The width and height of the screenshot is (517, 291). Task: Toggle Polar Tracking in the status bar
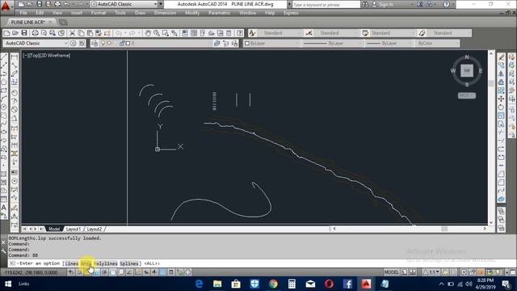[104, 272]
